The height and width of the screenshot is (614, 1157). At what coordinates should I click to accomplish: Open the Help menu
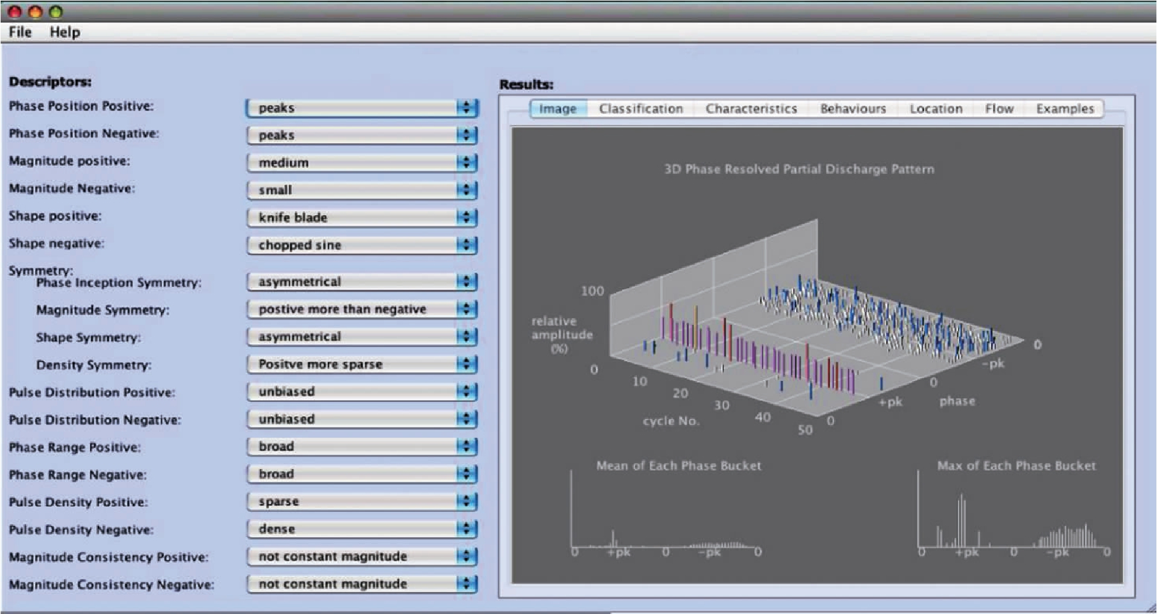pyautogui.click(x=65, y=32)
